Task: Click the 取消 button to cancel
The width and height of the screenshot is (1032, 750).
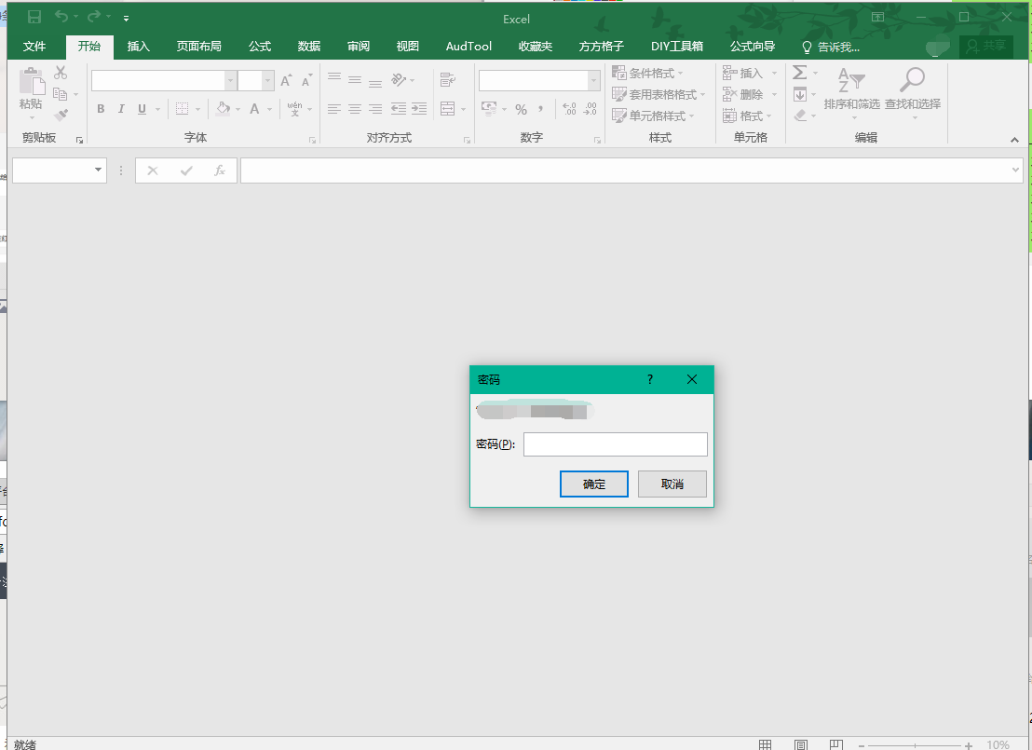Action: tap(672, 484)
